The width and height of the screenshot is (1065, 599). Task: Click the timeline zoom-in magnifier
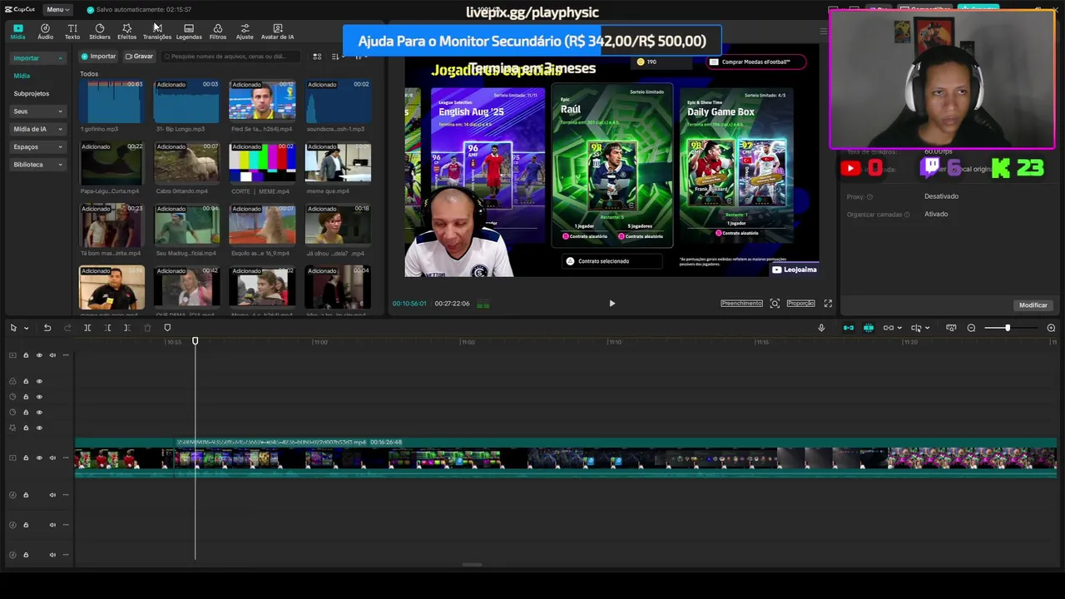click(x=1051, y=328)
